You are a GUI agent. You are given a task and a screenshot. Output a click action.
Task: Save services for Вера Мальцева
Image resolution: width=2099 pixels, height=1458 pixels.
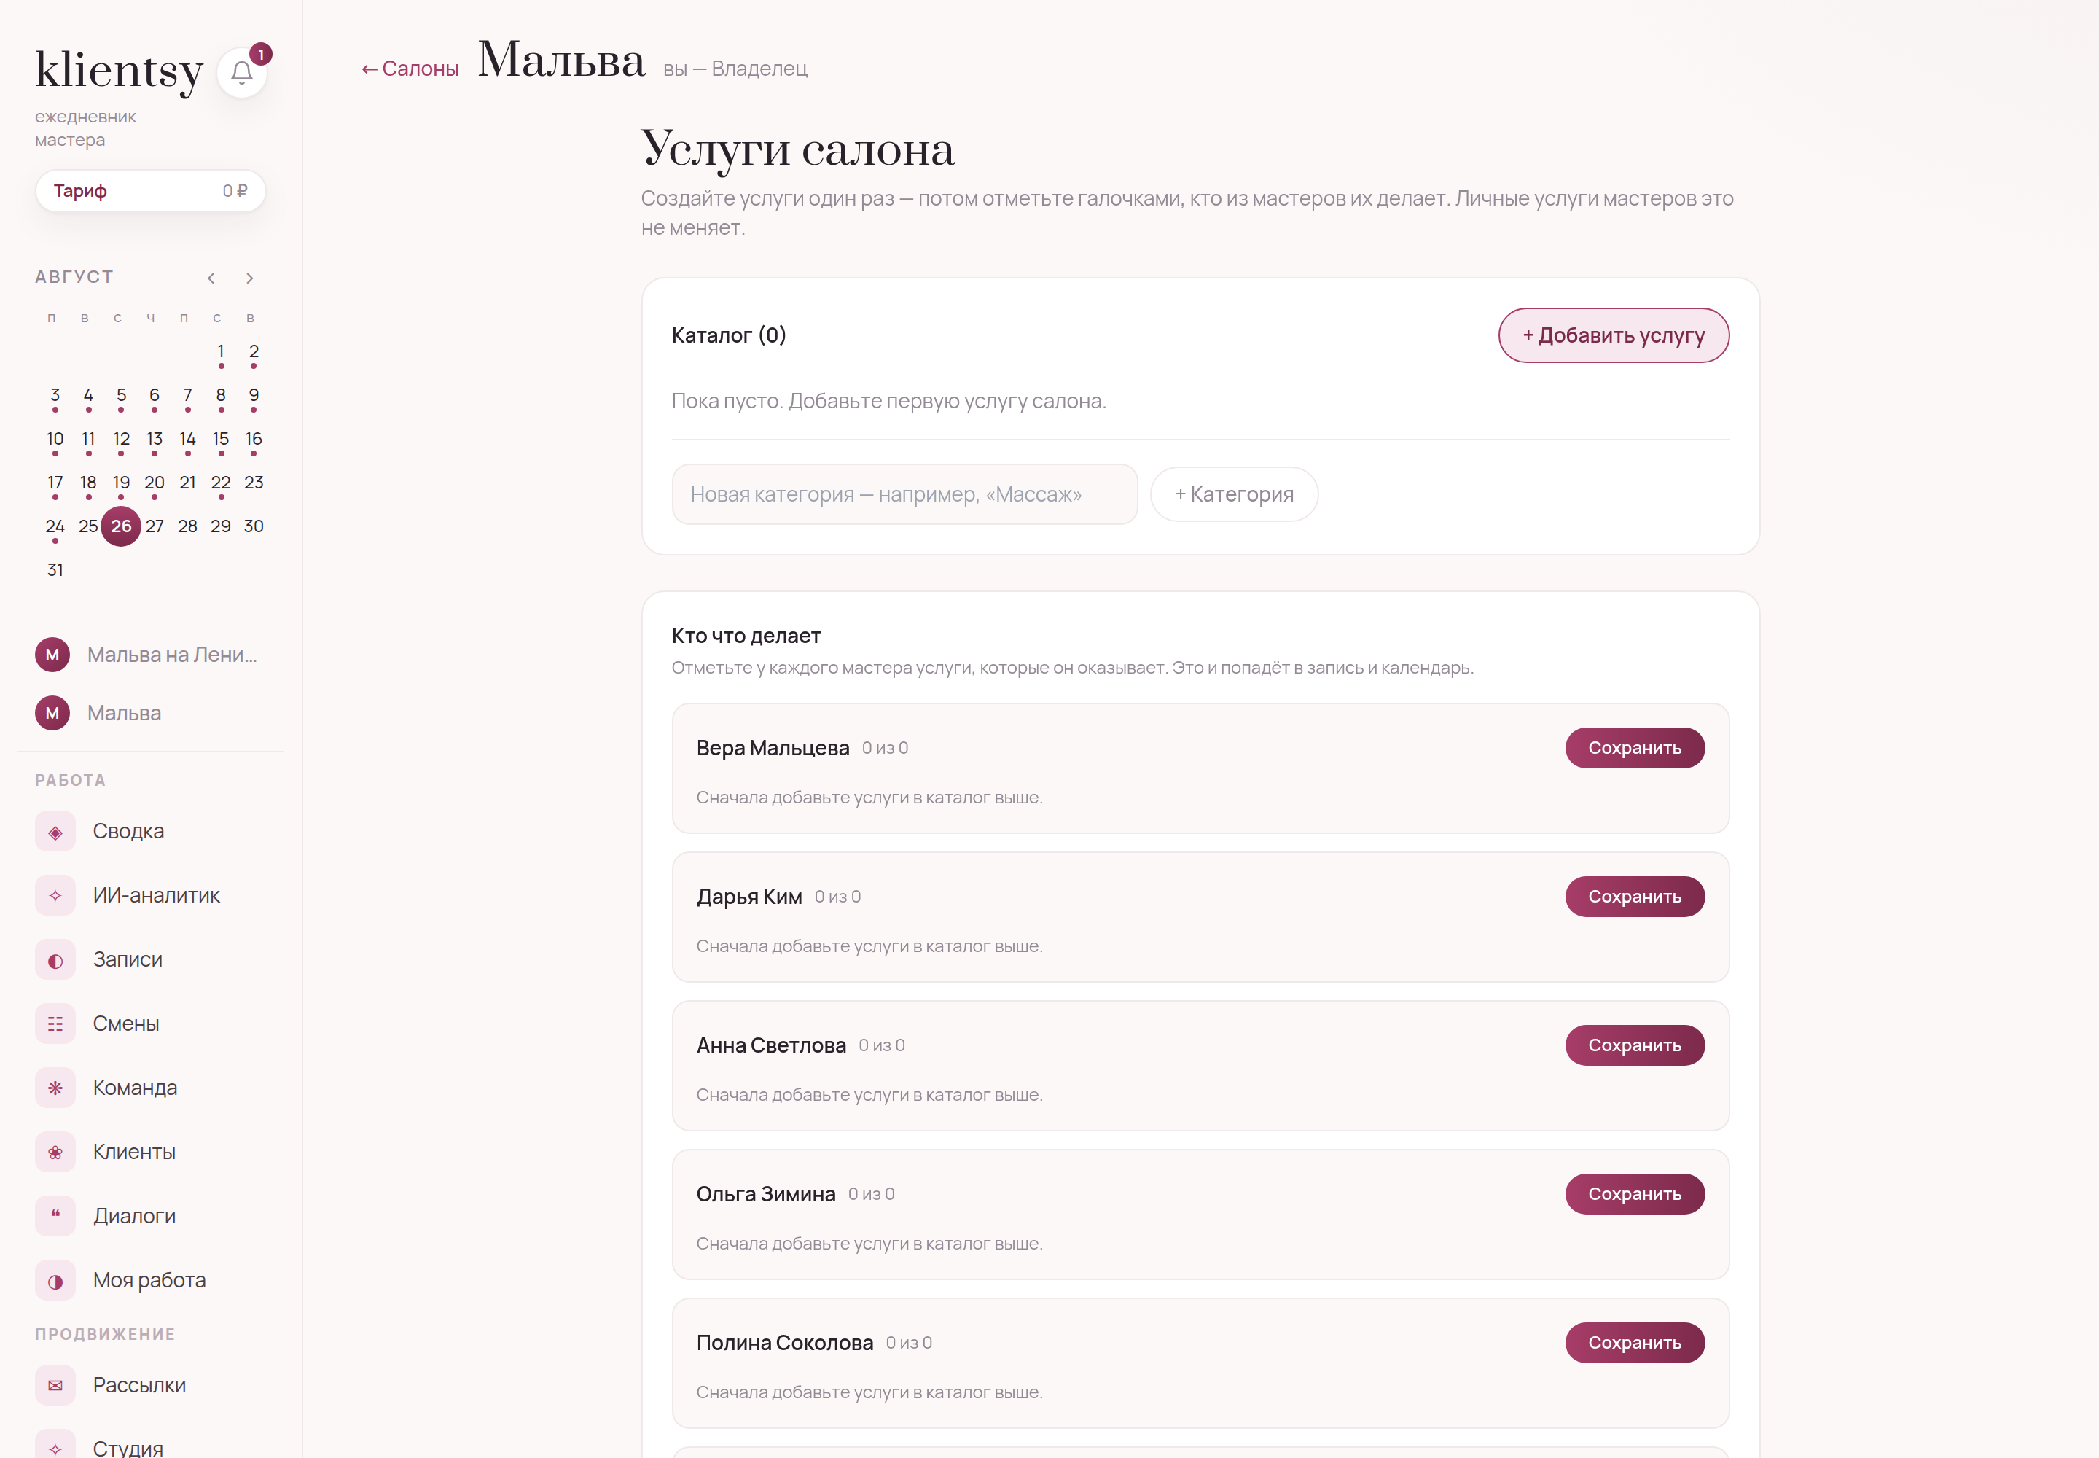tap(1634, 747)
